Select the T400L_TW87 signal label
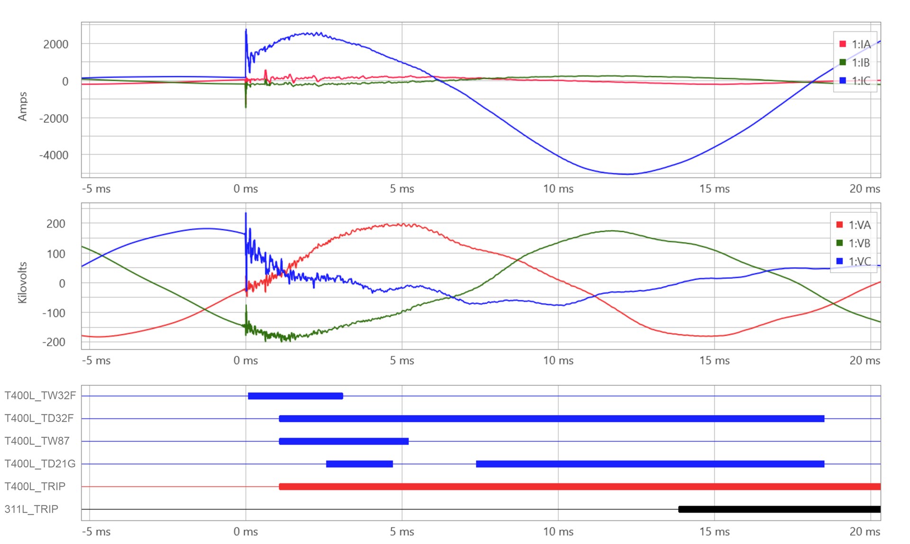910x544 pixels. point(37,441)
